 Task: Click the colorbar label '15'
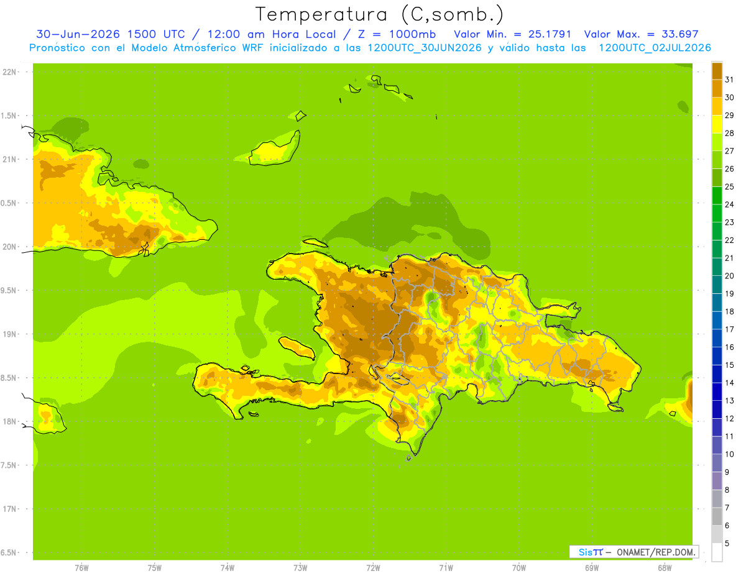729,365
